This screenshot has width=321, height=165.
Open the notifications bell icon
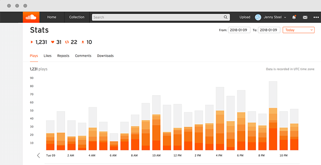pyautogui.click(x=294, y=17)
